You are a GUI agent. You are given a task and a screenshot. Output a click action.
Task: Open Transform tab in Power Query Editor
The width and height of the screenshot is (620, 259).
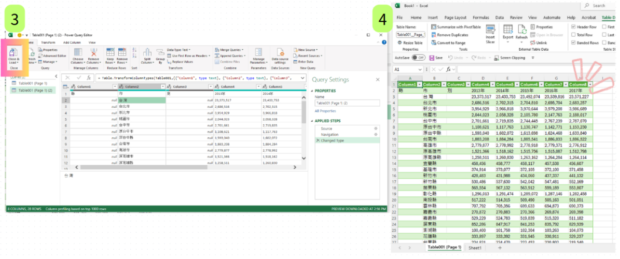pyautogui.click(x=48, y=42)
